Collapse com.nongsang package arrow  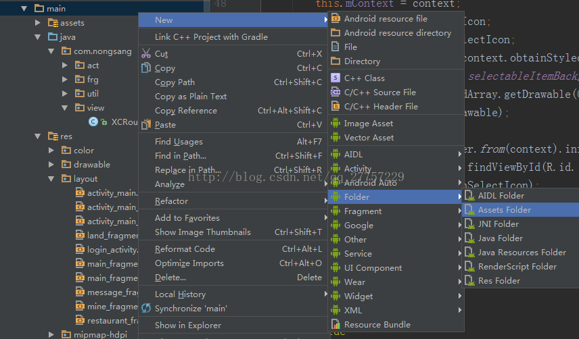[51, 51]
